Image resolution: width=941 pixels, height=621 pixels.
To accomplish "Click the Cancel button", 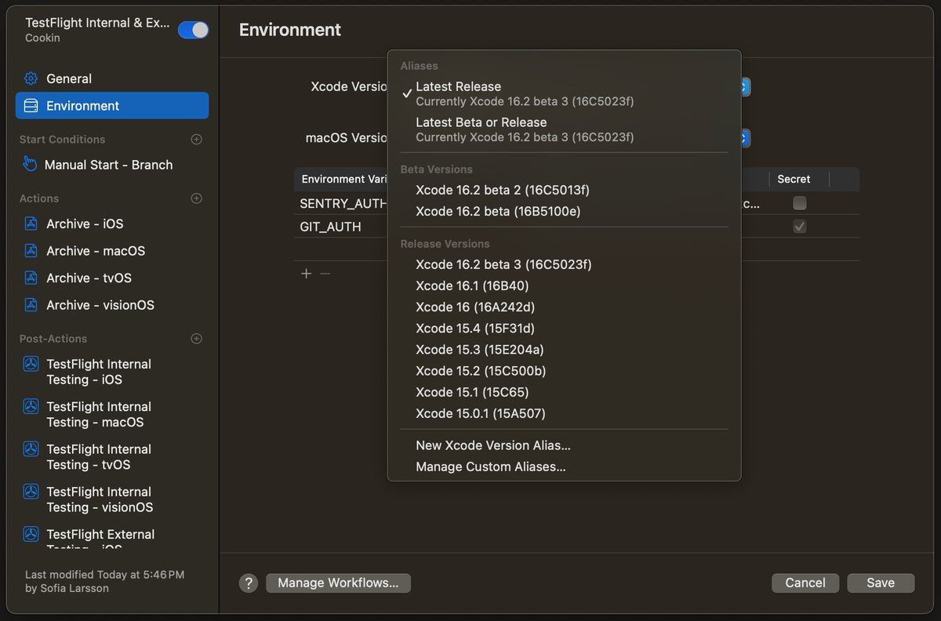I will click(805, 583).
